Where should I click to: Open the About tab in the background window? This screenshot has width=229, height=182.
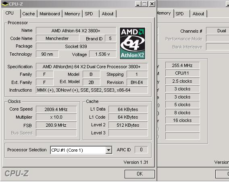(x=198, y=14)
